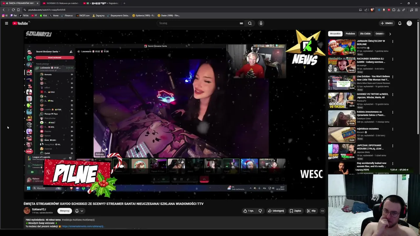Open the najwieksze oszustwa thumbnail

click(x=342, y=134)
